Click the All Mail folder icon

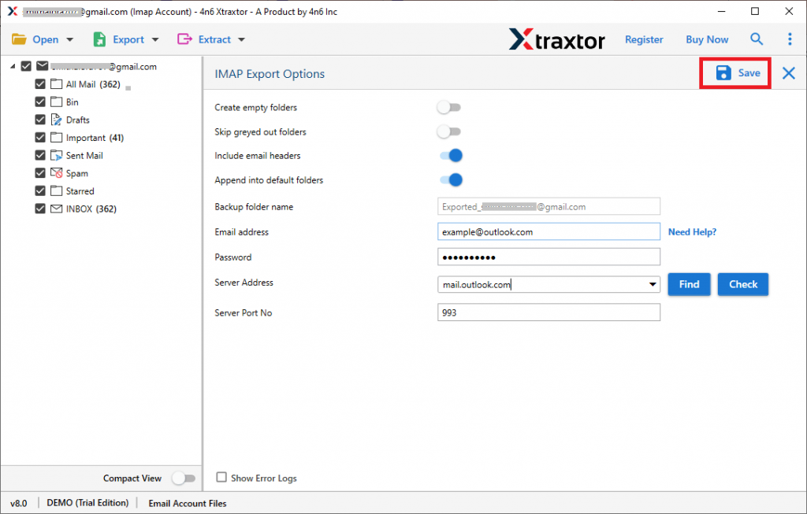click(x=57, y=83)
